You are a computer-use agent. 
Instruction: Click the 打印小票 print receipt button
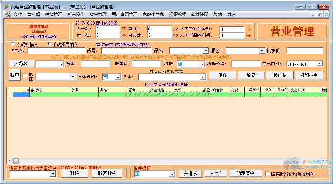pyautogui.click(x=309, y=75)
